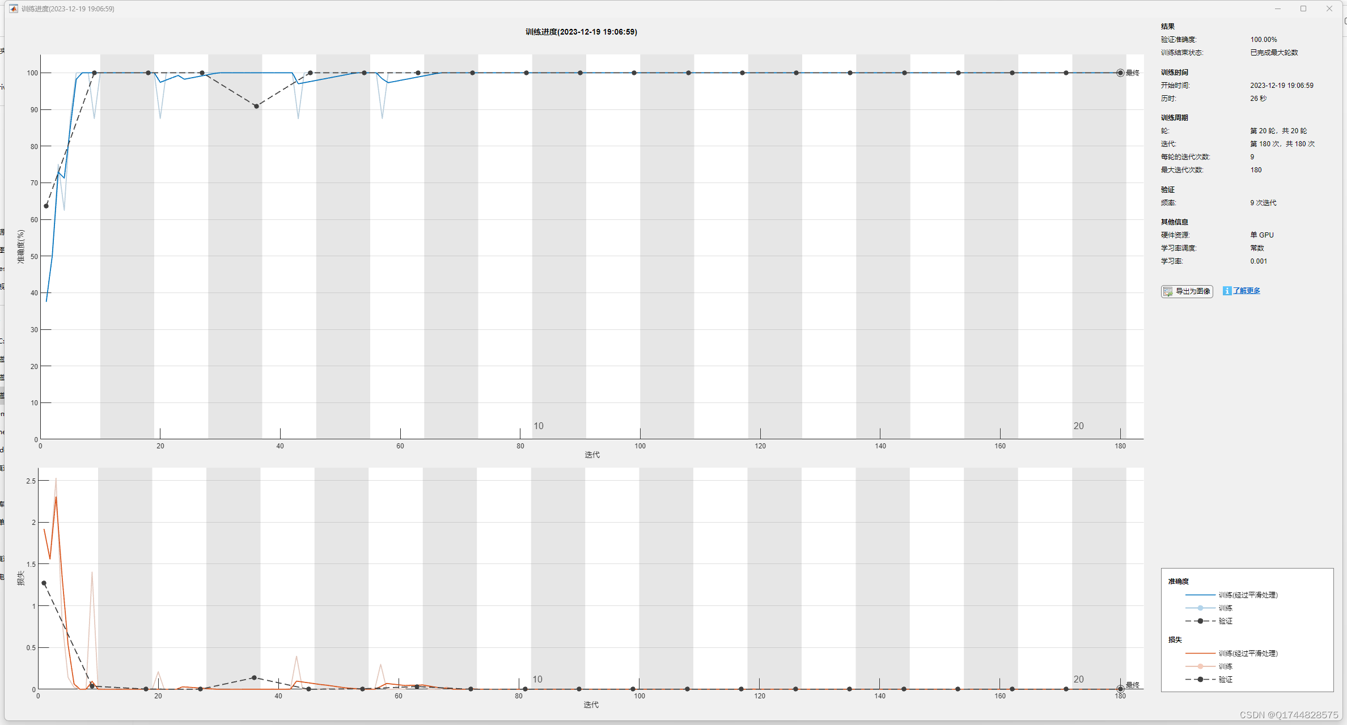Click the epoch 10 marker on accuracy plot

coord(539,426)
